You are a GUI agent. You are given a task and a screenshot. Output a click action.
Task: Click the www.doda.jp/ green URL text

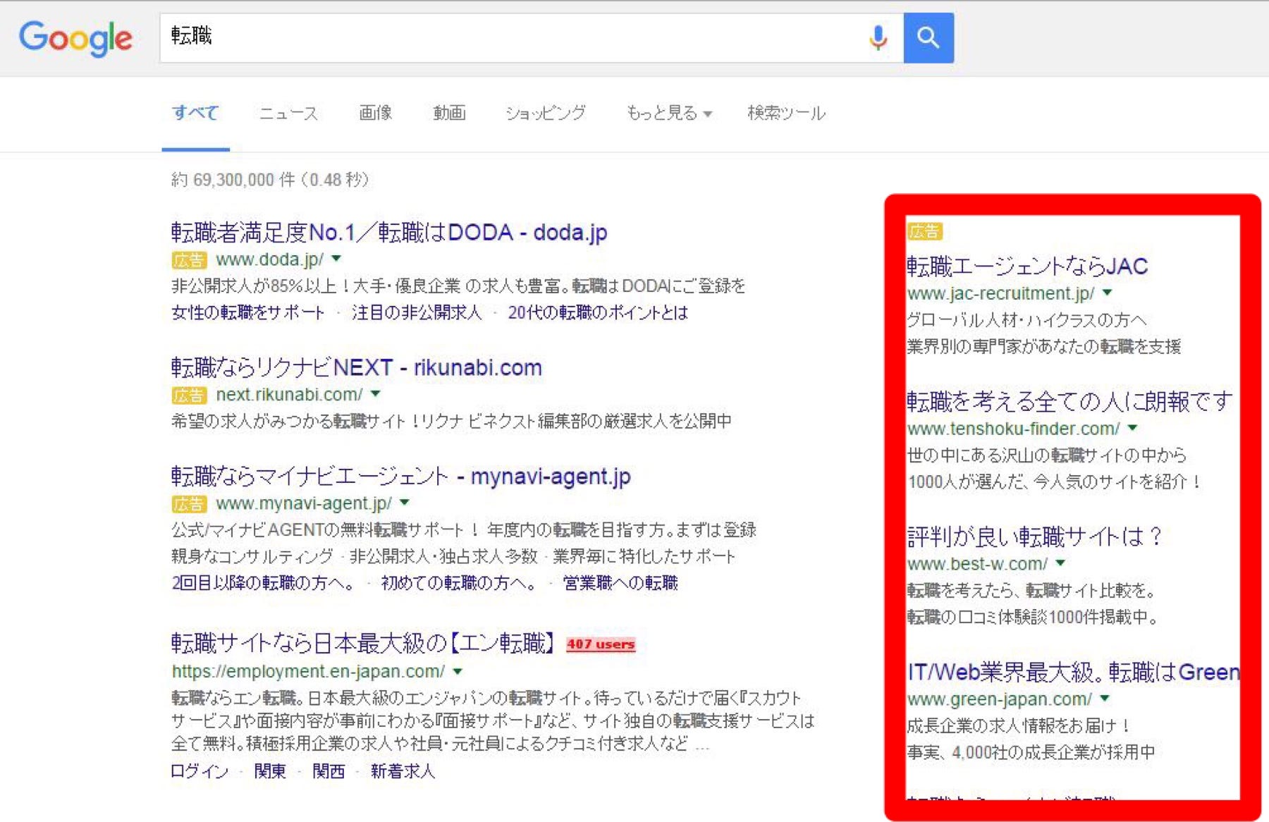pyautogui.click(x=269, y=259)
